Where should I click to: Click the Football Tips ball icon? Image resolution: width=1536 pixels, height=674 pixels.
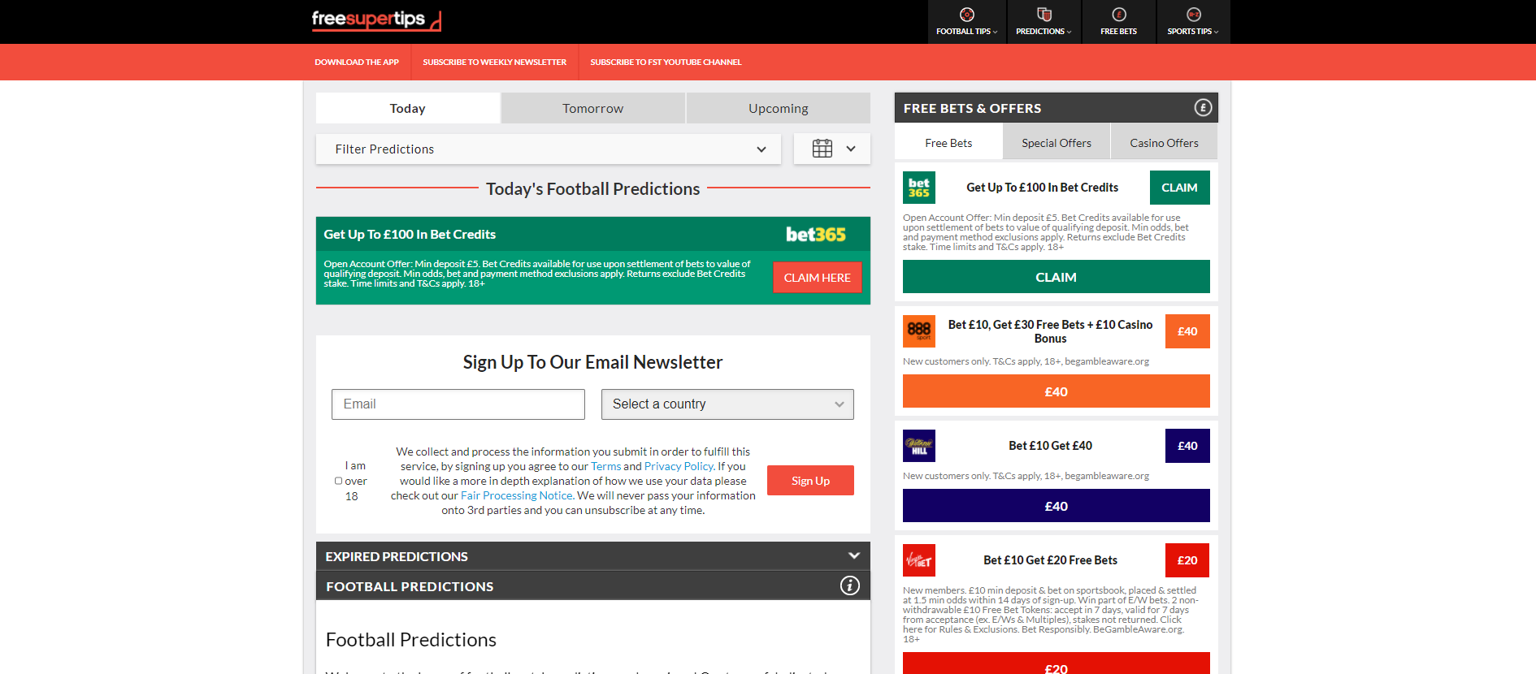966,14
